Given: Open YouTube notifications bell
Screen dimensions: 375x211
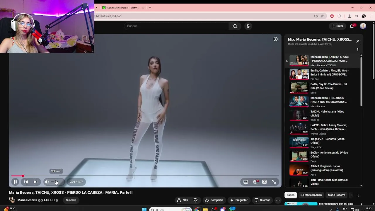Looking at the screenshot, I should click(x=352, y=26).
